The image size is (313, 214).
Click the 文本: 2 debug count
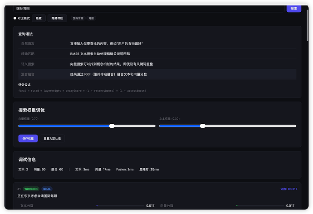[23, 169]
